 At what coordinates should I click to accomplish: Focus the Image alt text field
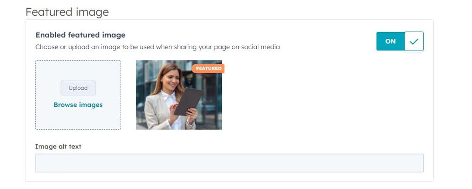[229, 163]
